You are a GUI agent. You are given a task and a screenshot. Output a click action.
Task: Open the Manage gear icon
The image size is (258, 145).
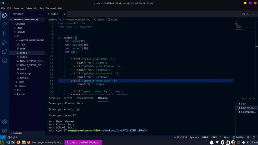pyautogui.click(x=5, y=131)
